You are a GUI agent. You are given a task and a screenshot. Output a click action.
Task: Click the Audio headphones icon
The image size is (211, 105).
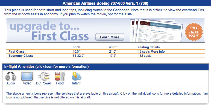(10, 76)
